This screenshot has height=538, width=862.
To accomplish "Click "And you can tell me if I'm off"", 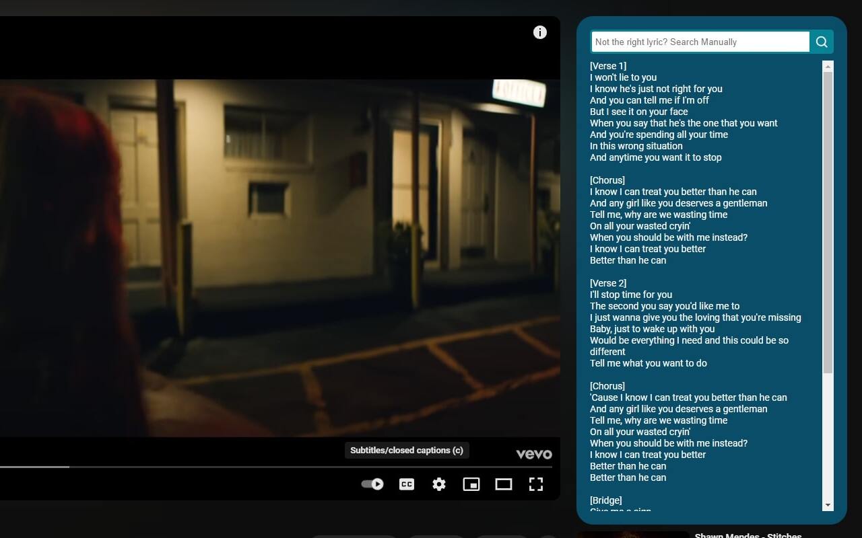I will tap(649, 100).
